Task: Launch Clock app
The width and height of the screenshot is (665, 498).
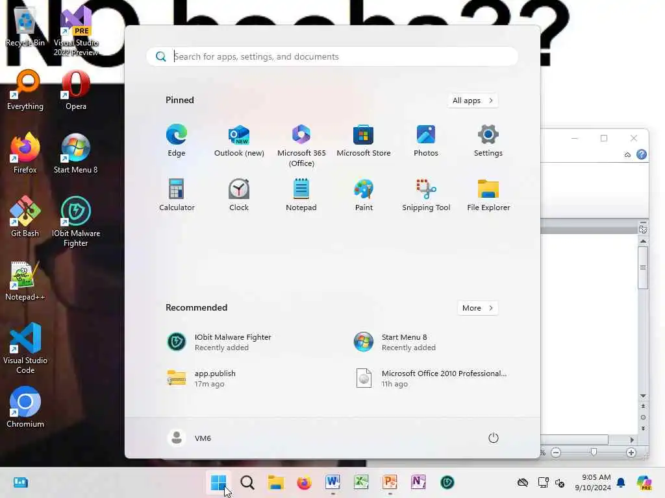Action: [239, 195]
